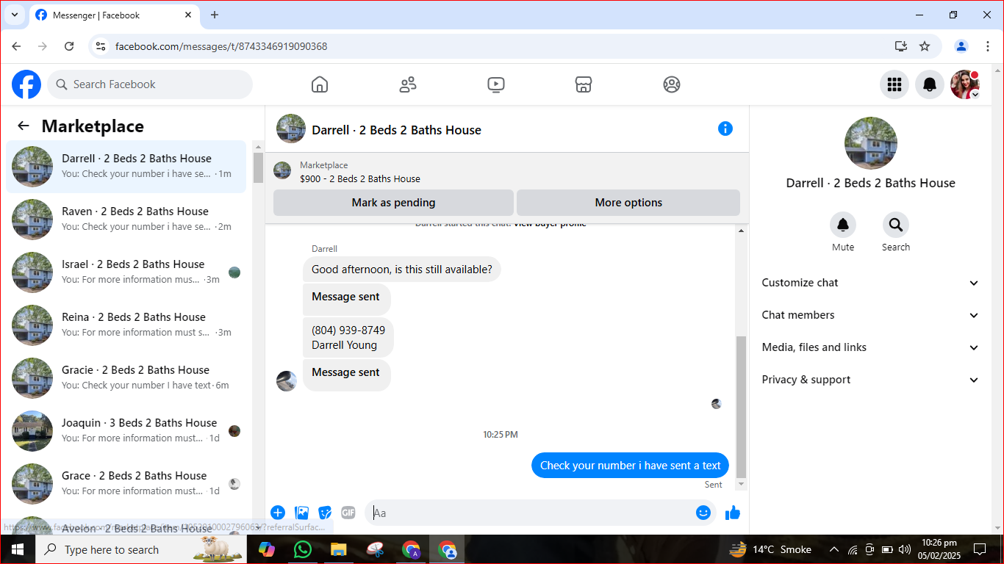
Task: Expand the Chat members section
Action: 870,315
